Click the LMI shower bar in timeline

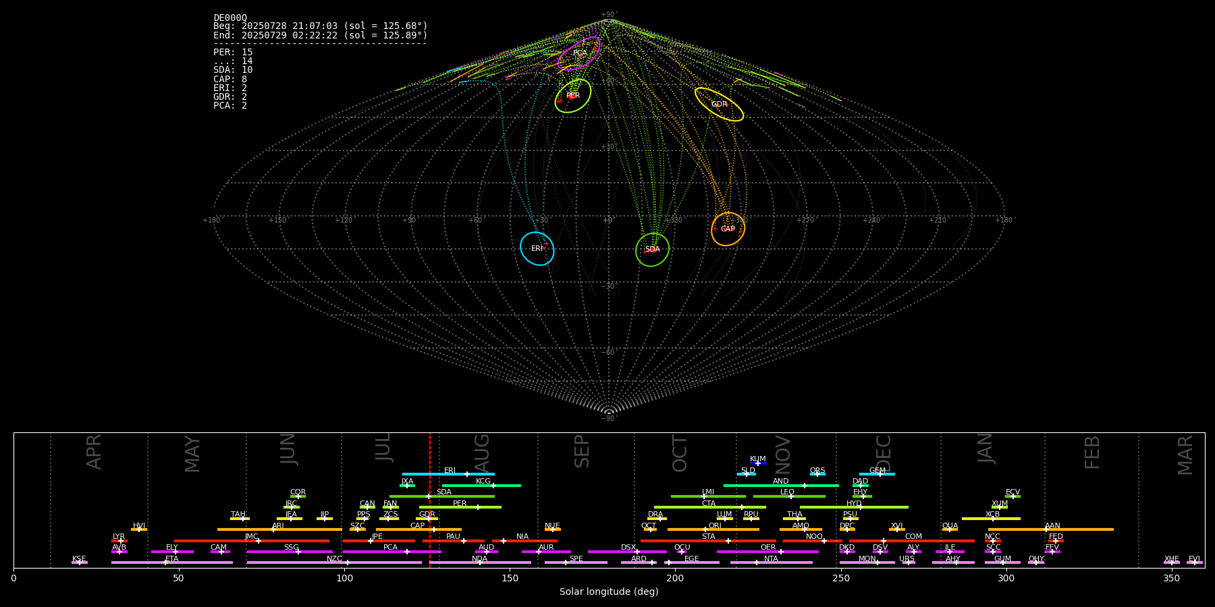point(708,496)
